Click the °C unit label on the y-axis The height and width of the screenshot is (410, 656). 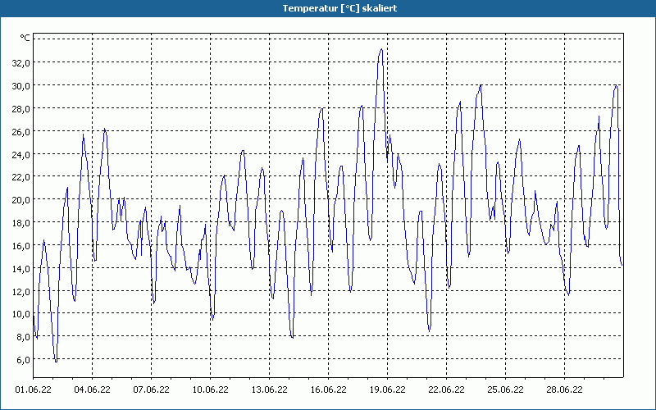(25, 38)
